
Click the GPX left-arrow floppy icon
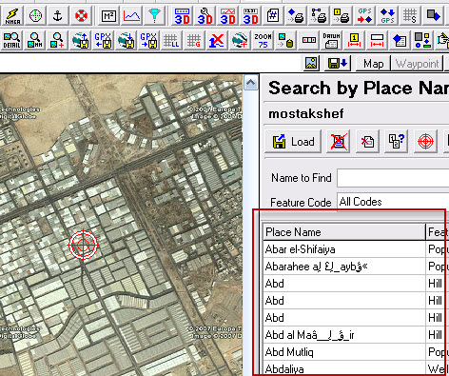[x=103, y=40]
